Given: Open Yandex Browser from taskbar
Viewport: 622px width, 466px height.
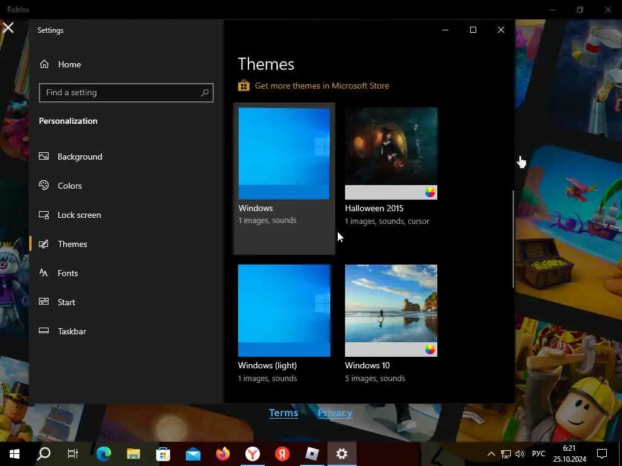Looking at the screenshot, I should click(x=253, y=454).
